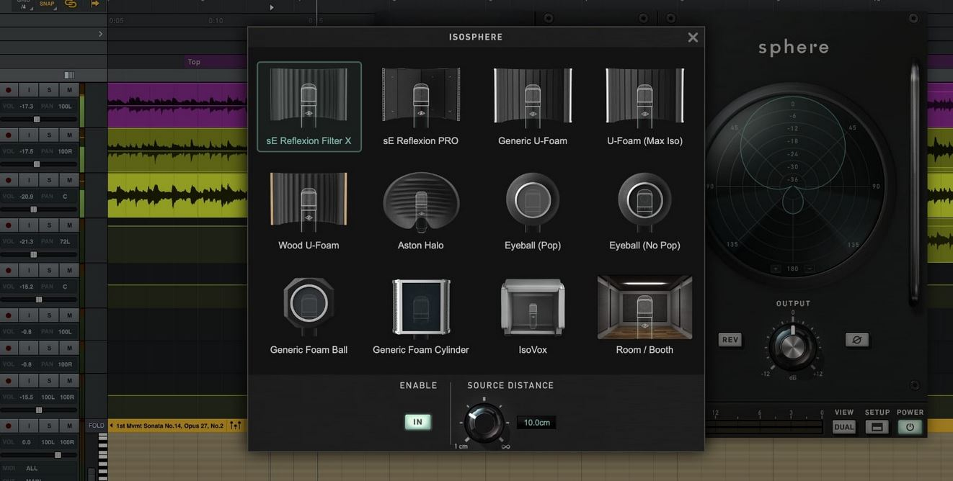Arm record on the -15.5 volume track
This screenshot has height=481, width=953.
[9, 380]
